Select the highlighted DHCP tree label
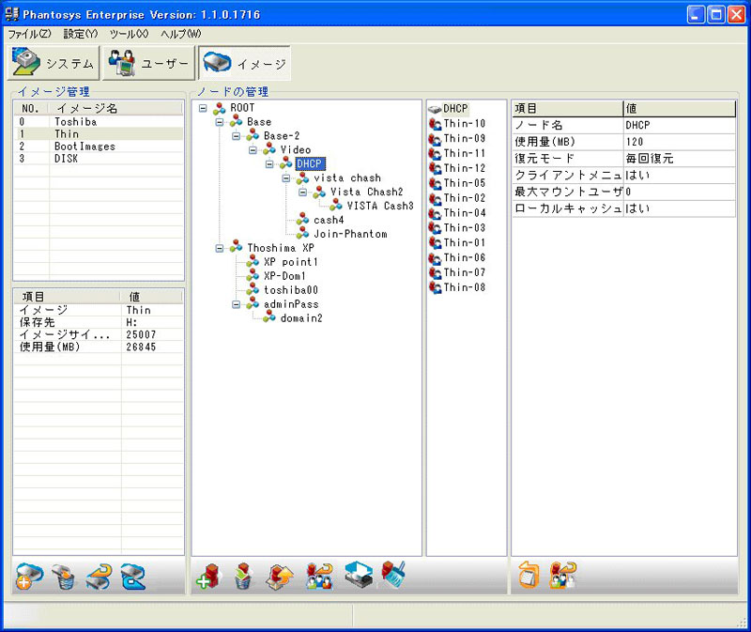The height and width of the screenshot is (632, 751). 310,164
